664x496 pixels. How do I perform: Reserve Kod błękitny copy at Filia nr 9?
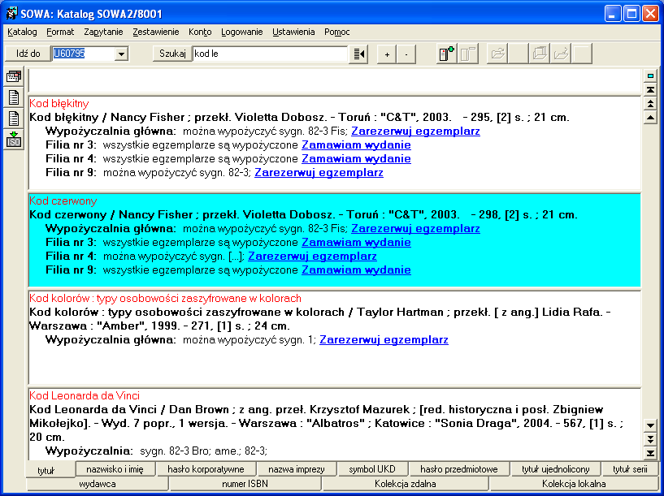click(319, 173)
